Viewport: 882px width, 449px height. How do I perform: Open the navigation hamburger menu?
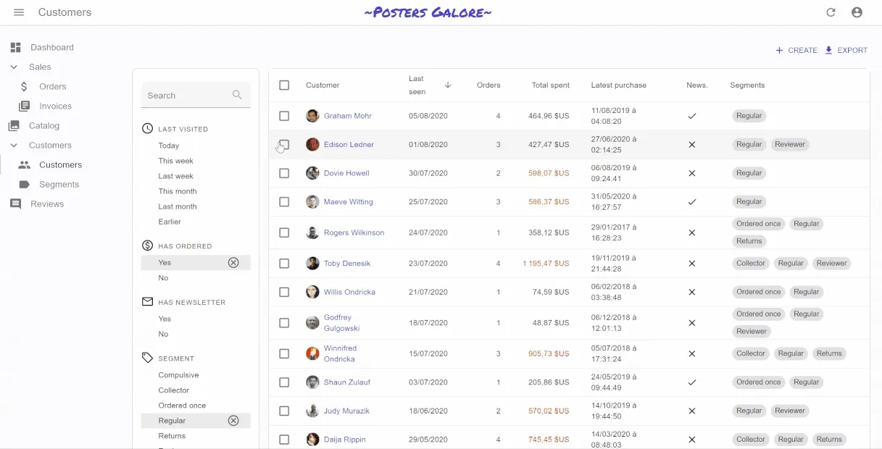coord(18,12)
